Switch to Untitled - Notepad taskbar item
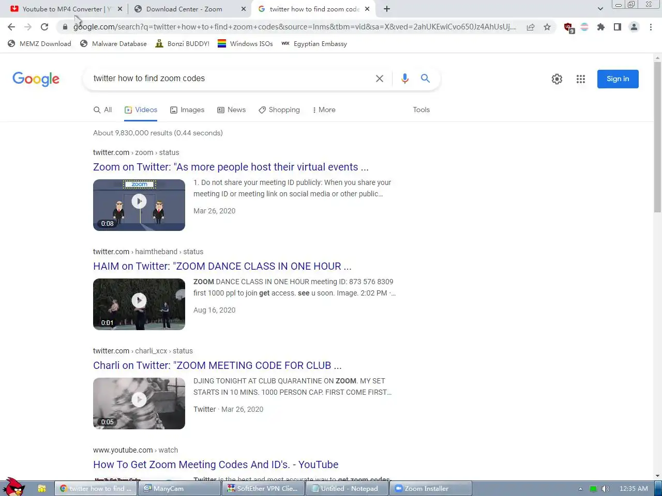Screen dimensions: 662x496 (347, 489)
